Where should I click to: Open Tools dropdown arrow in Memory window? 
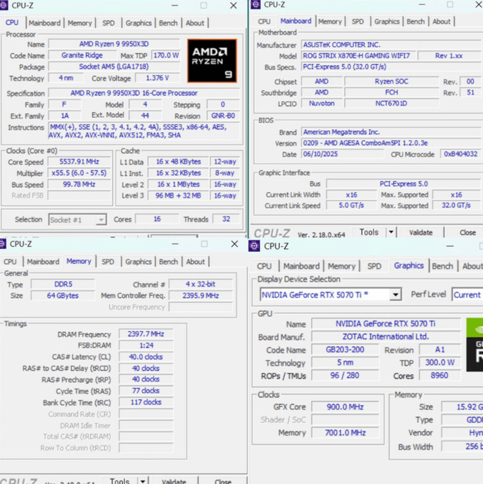[143, 481]
